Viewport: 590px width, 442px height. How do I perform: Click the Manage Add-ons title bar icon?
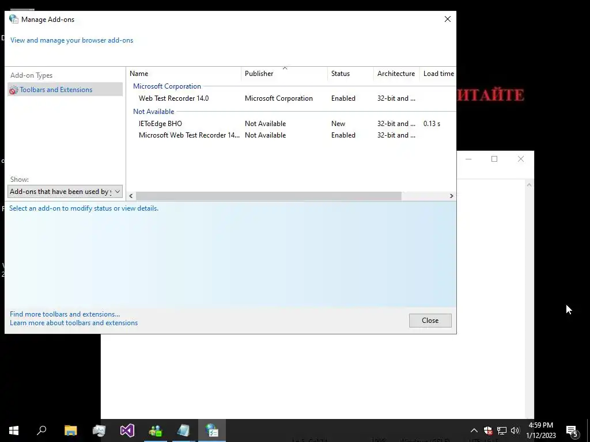14,19
